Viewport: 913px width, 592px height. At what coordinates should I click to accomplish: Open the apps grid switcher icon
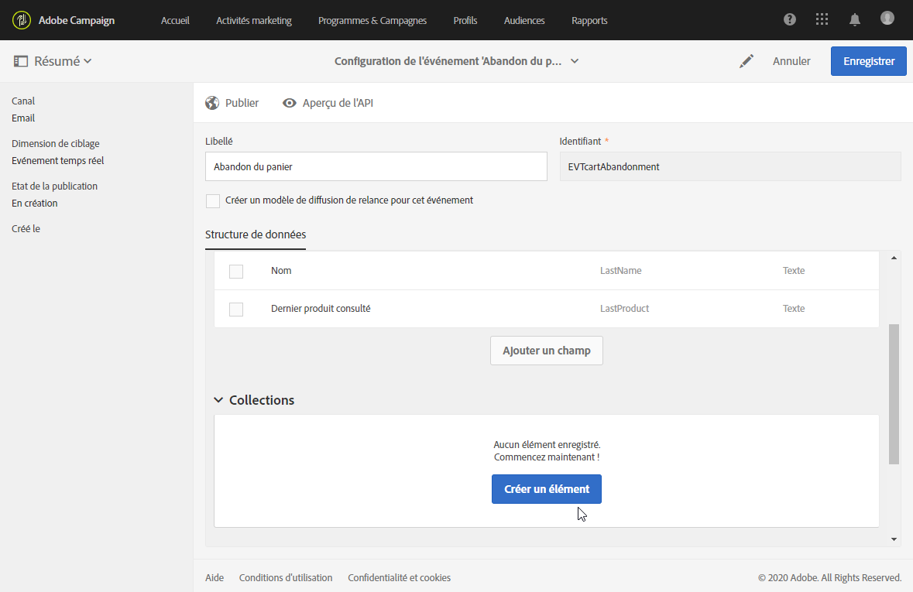[x=822, y=19]
